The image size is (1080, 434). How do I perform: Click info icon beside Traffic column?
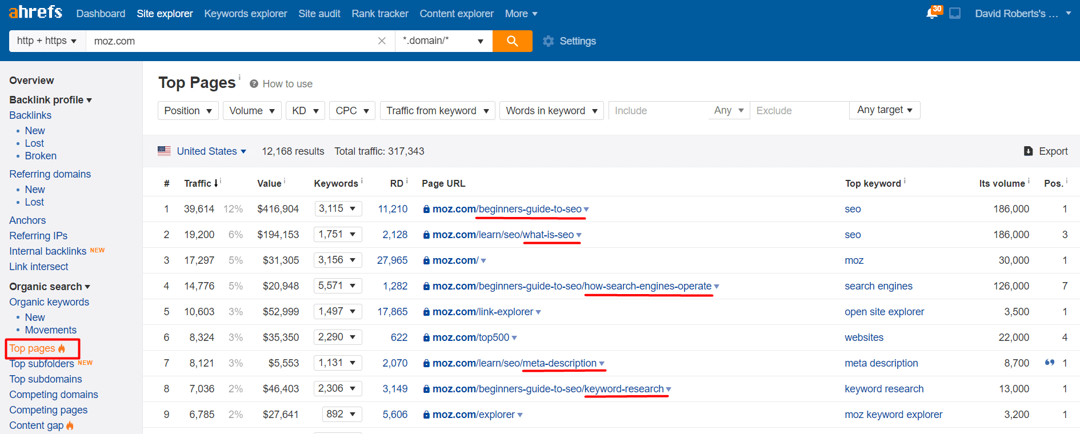point(221,180)
